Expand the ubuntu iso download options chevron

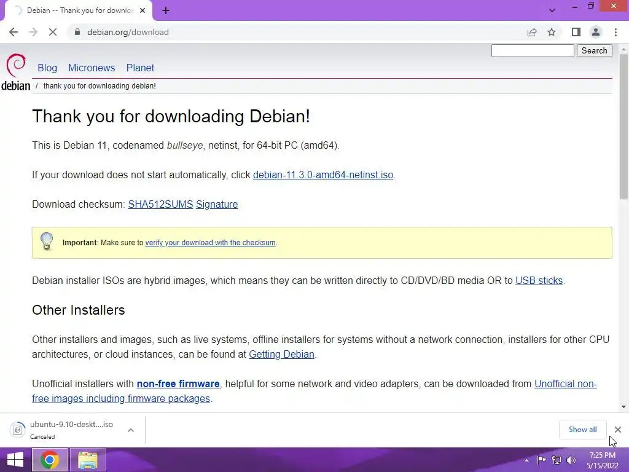pyautogui.click(x=131, y=430)
